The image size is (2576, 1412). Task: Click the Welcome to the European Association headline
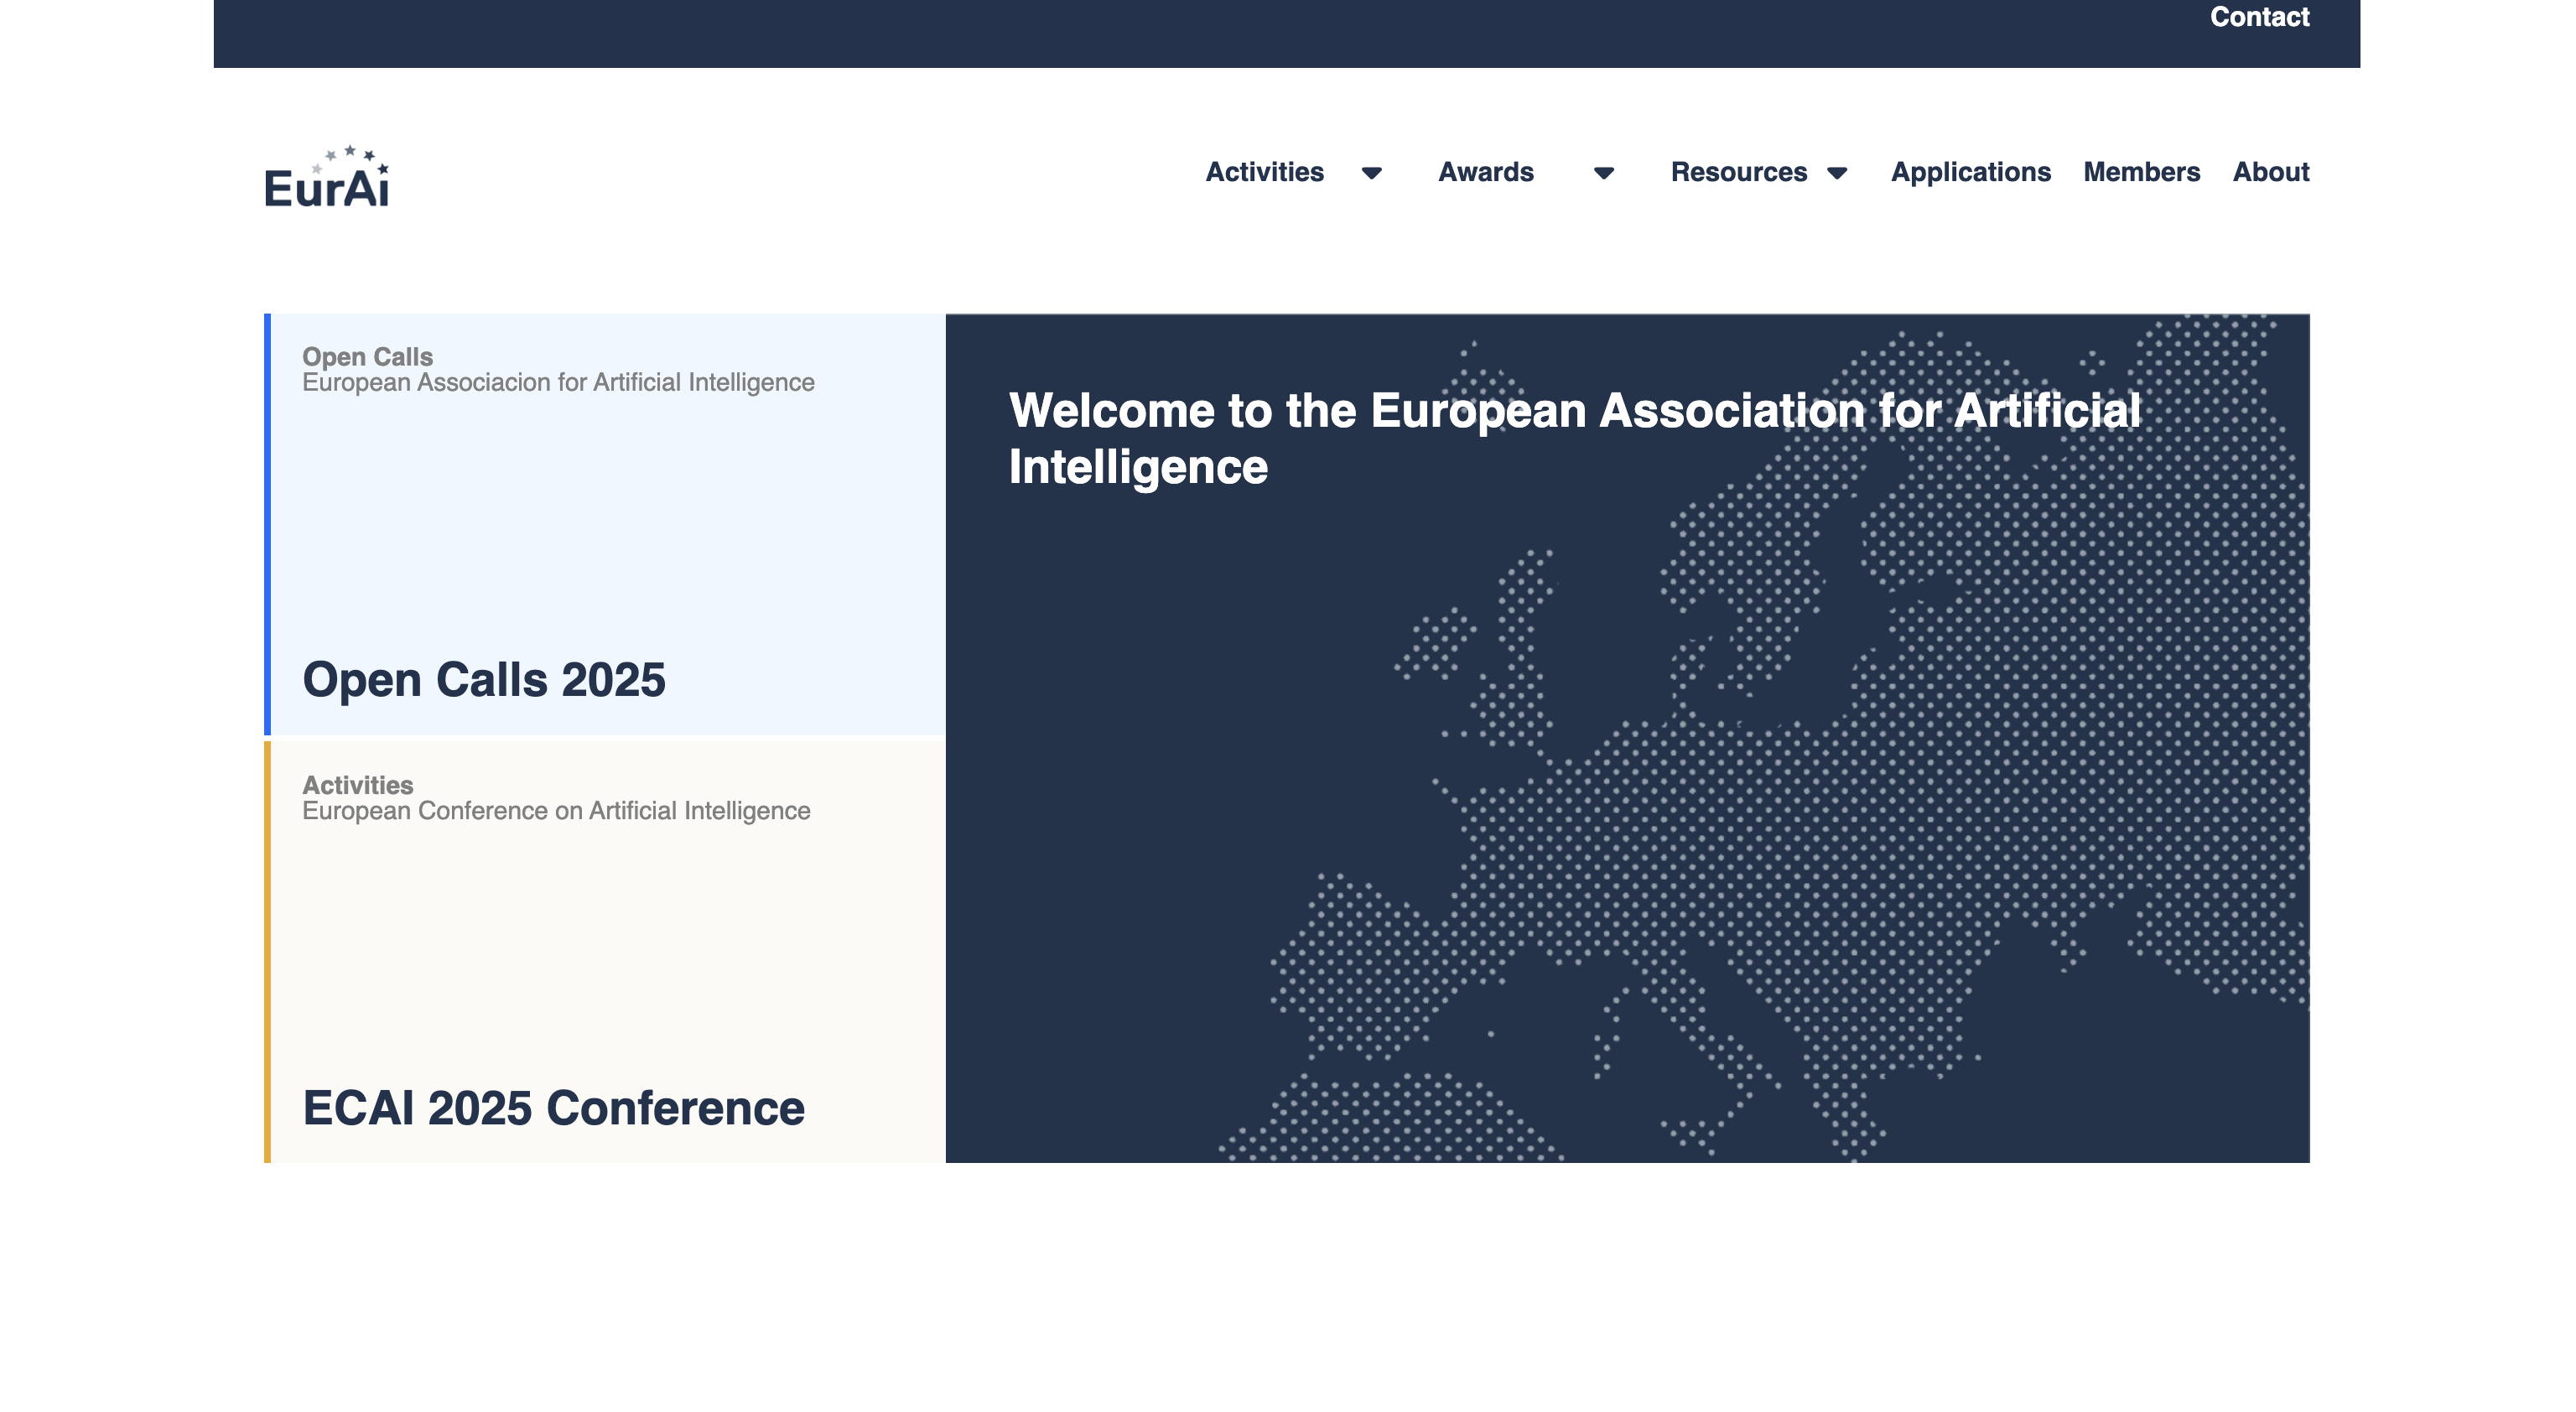pos(1574,439)
